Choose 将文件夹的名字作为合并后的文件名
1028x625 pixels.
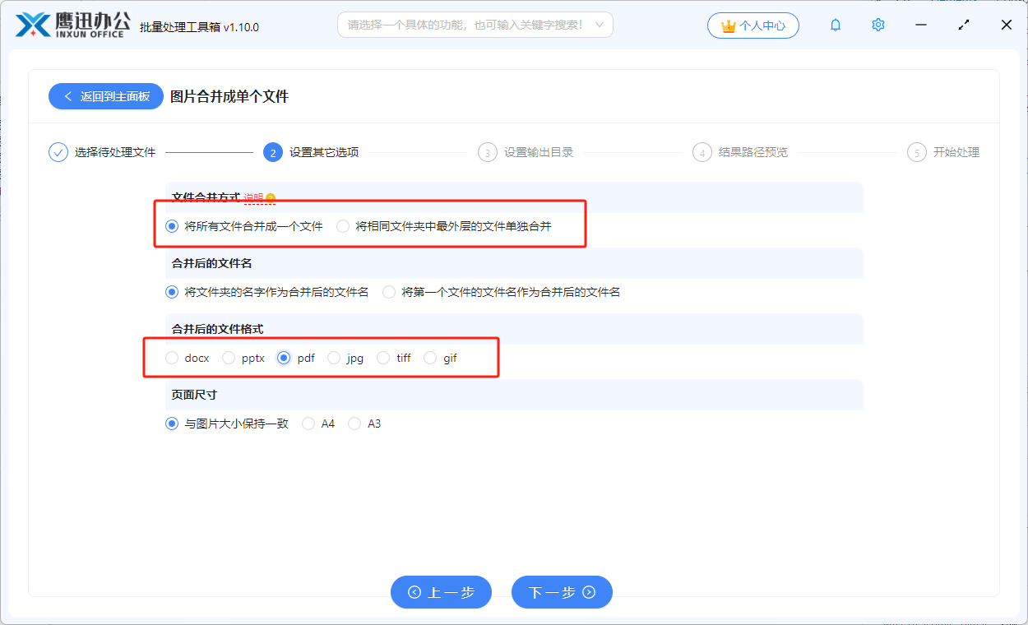coord(267,292)
